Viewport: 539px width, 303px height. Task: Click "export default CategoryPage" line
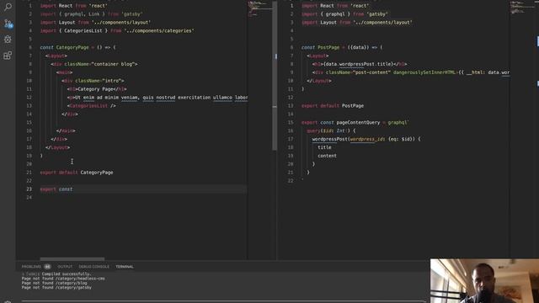(77, 173)
